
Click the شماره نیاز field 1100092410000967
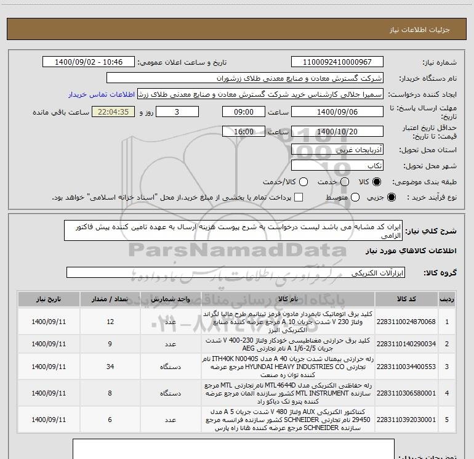337,62
